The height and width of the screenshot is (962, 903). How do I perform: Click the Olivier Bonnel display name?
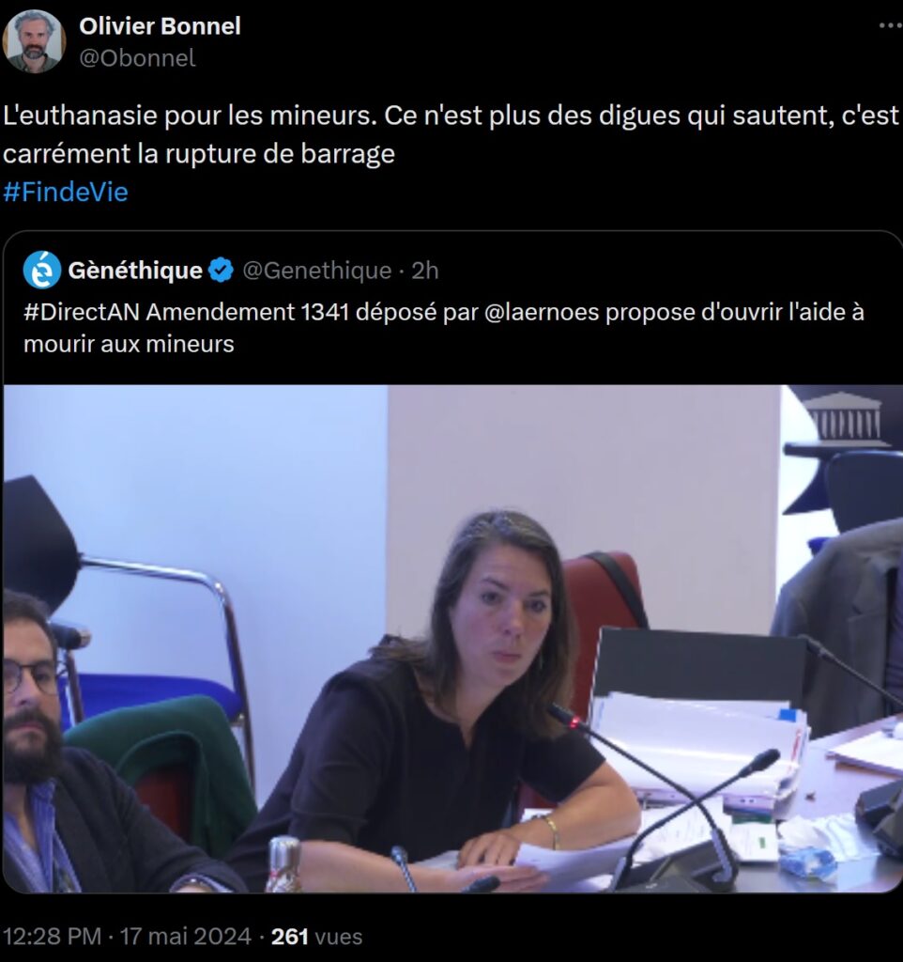tap(160, 26)
